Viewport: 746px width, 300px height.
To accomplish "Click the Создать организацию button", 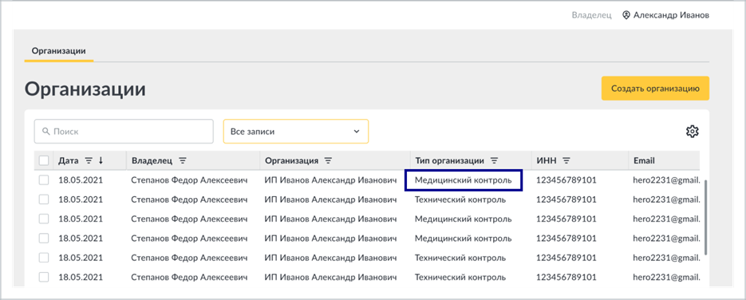I will (655, 89).
